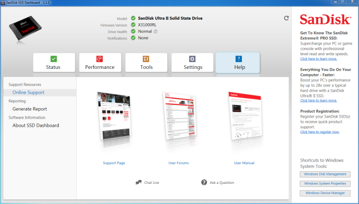Image resolution: width=359 pixels, height=204 pixels.
Task: Open the Status tab
Action: click(x=54, y=63)
